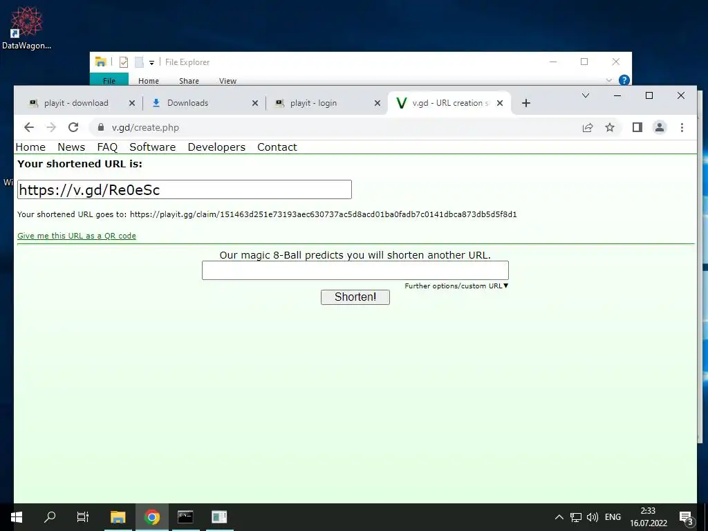Open DataWagon desktop shortcut
The height and width of the screenshot is (531, 708).
point(26,27)
